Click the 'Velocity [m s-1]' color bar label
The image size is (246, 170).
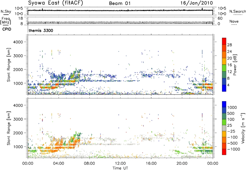point(243,128)
